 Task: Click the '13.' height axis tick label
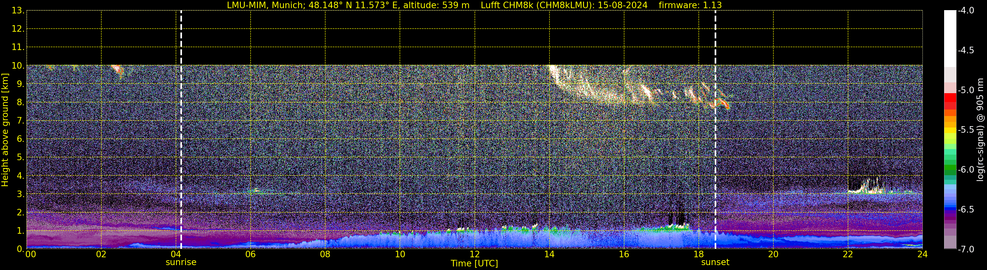click(x=18, y=10)
